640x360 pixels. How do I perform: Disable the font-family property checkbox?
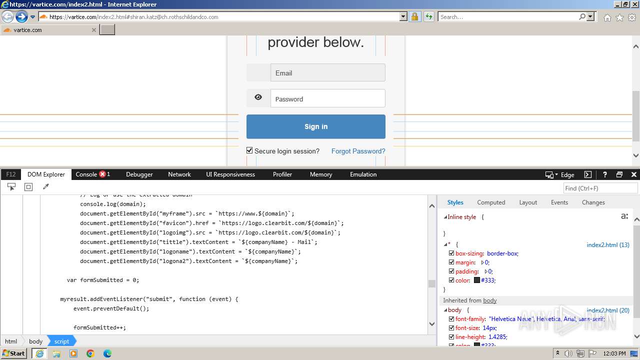tap(451, 319)
